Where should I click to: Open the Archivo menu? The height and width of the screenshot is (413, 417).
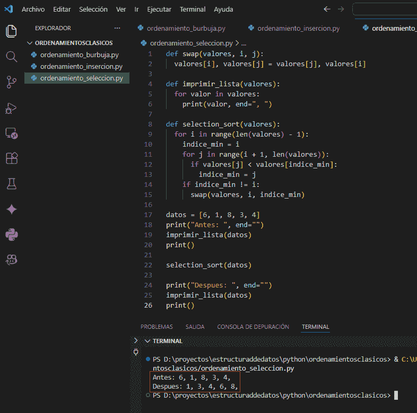tap(33, 10)
